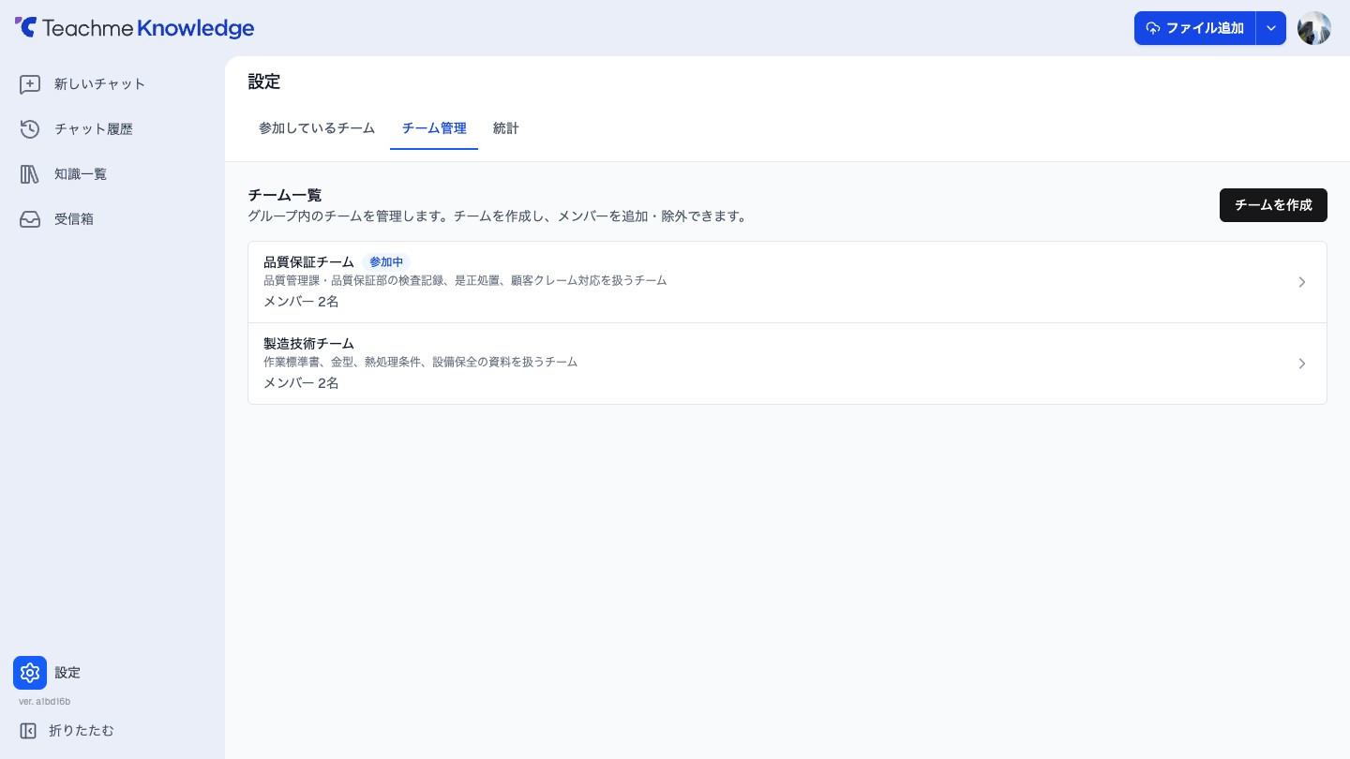Click the knowledge list books icon
Screen dimensions: 1350x759
(30, 174)
